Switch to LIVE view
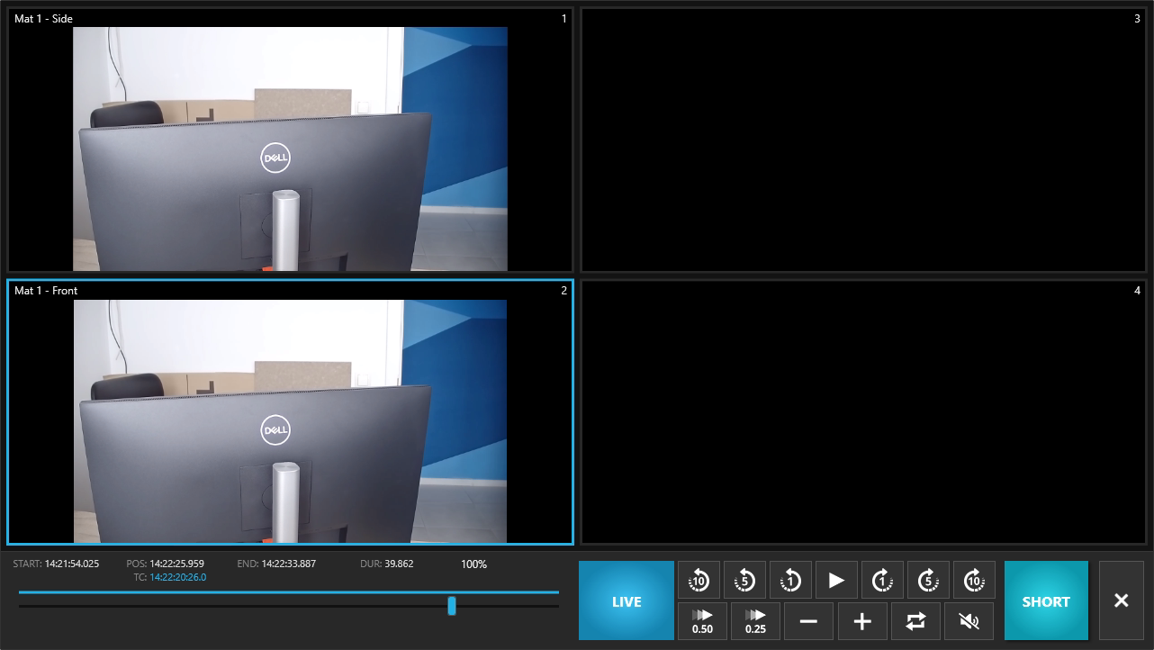 (627, 600)
